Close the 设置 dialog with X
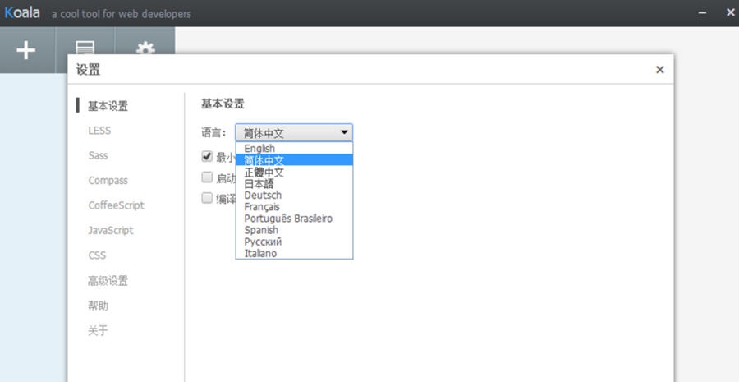This screenshot has width=739, height=382. pyautogui.click(x=660, y=70)
